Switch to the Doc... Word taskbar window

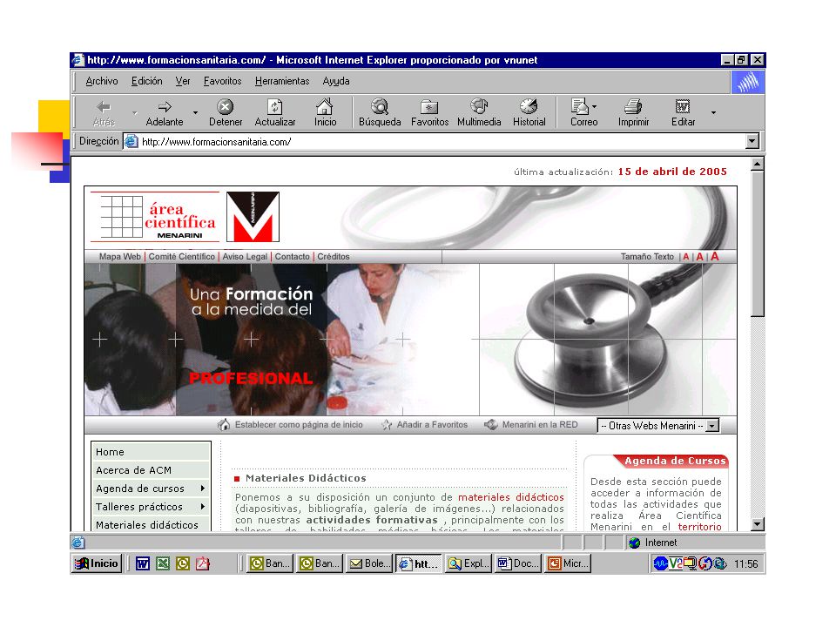(518, 563)
